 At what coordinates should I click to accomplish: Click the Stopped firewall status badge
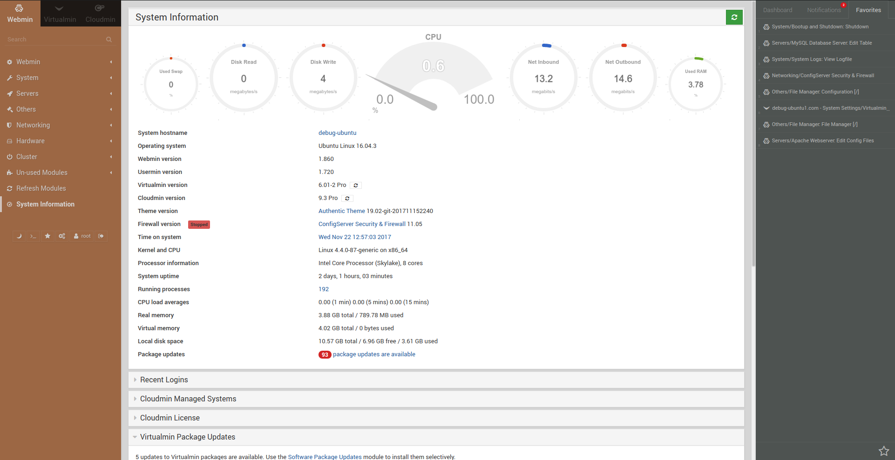pos(199,225)
